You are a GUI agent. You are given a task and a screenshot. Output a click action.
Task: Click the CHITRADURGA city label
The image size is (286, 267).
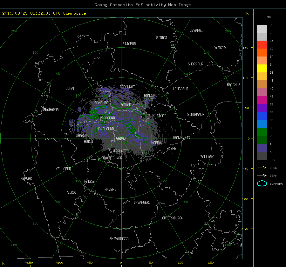pyautogui.click(x=173, y=218)
